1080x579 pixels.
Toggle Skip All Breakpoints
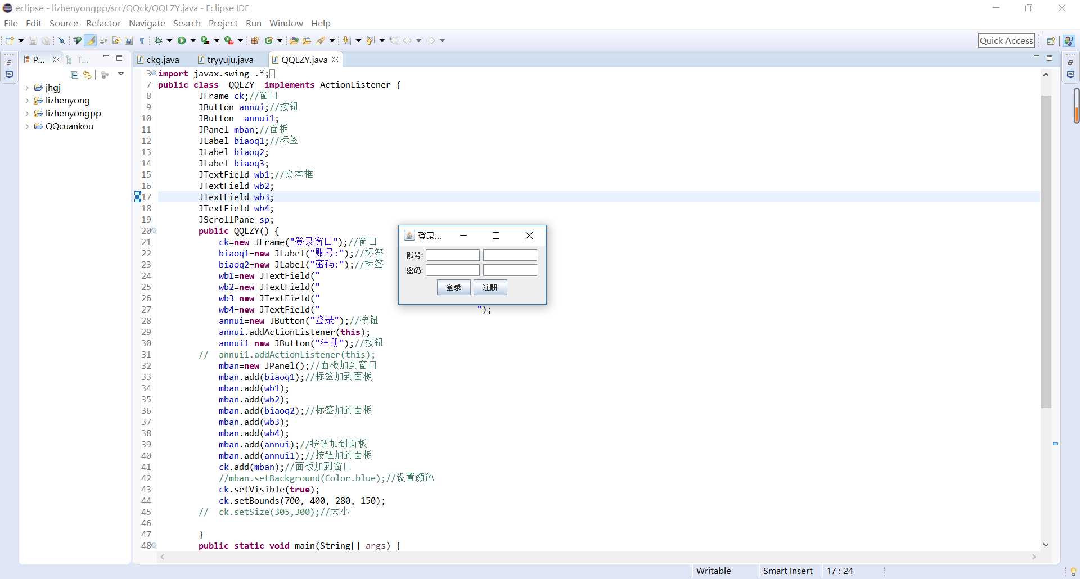click(x=62, y=40)
